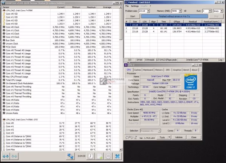Click the clock icon next to Core #0 Clock
This screenshot has width=226, height=163.
[4, 27]
